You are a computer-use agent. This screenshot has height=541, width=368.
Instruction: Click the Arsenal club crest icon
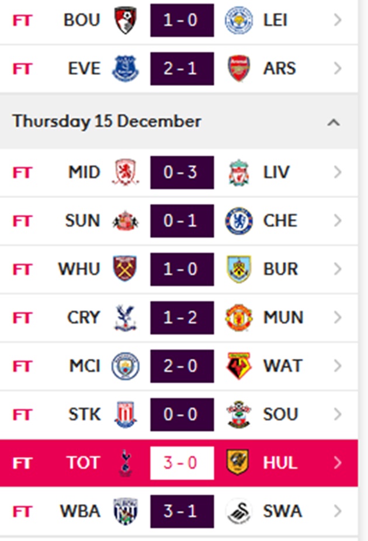238,68
